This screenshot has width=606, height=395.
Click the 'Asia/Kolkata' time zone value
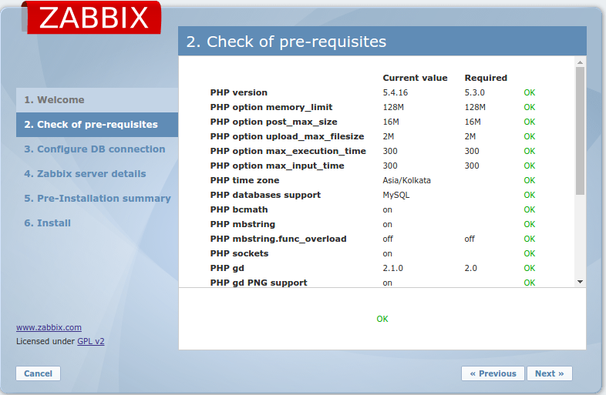(x=406, y=180)
